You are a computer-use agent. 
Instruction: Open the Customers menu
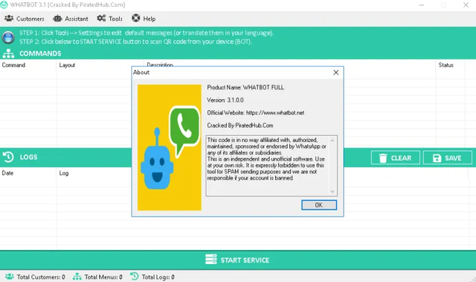pyautogui.click(x=25, y=19)
